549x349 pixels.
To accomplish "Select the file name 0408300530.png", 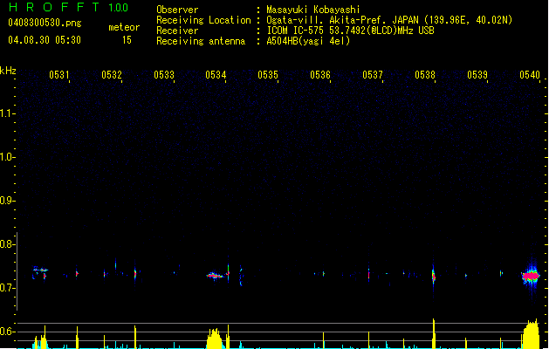I will coord(45,24).
